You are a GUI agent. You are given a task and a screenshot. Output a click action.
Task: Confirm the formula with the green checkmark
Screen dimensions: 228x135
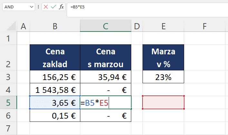pyautogui.click(x=54, y=7)
